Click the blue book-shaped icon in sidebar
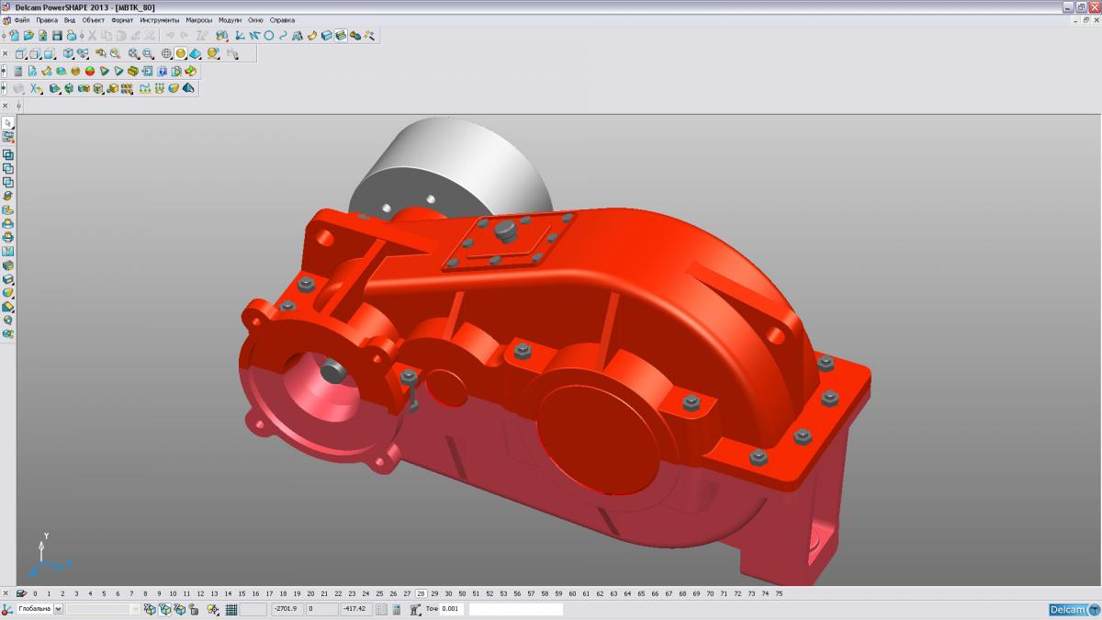 (8, 251)
